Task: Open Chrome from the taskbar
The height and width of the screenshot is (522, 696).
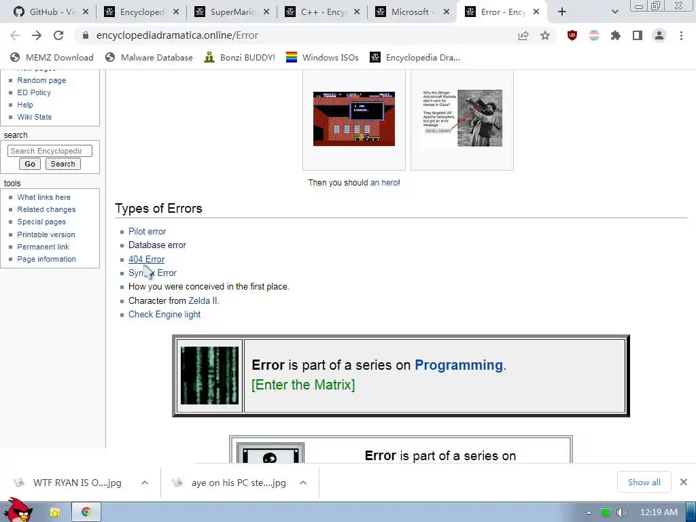Action: (86, 512)
